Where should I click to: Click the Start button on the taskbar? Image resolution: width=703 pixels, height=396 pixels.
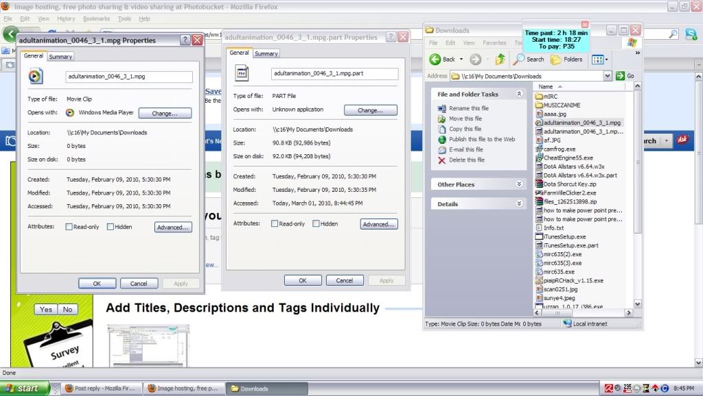(25, 388)
